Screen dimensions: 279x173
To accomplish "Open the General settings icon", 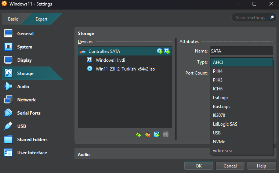I will (8, 33).
